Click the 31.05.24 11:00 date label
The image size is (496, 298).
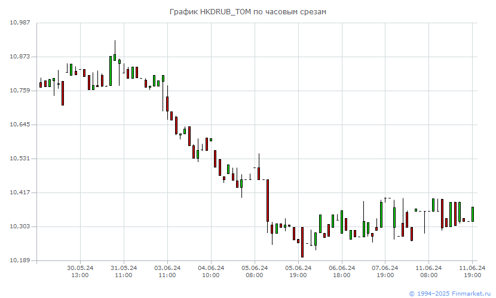point(124,272)
